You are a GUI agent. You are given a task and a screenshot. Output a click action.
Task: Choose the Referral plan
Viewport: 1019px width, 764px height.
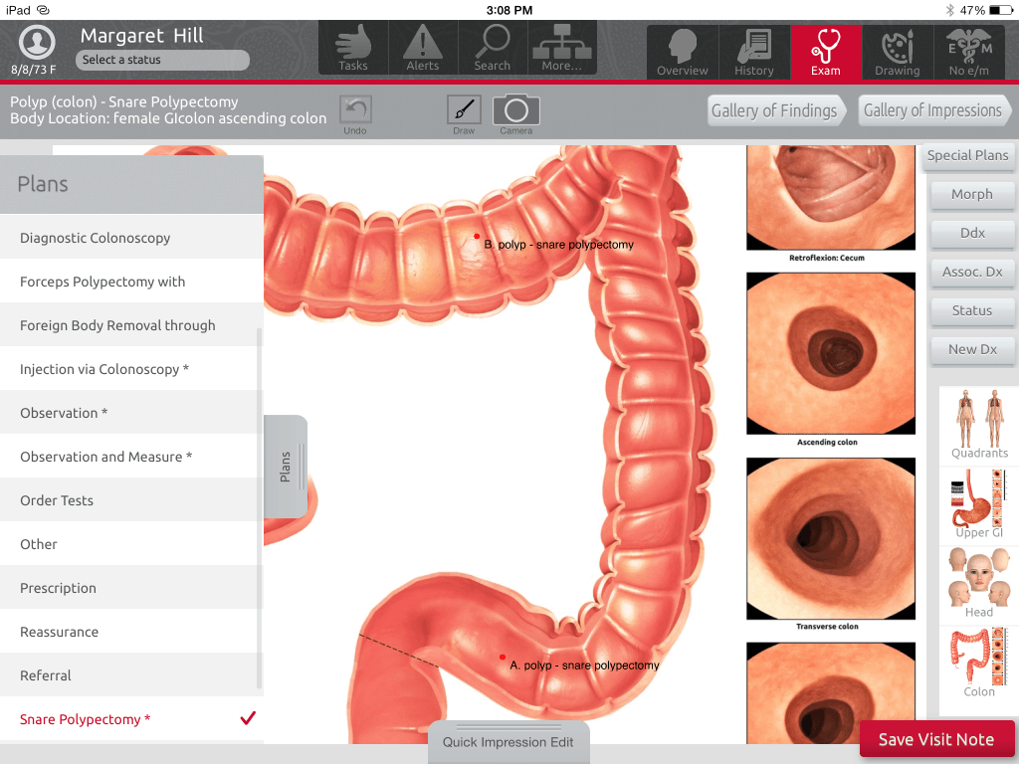click(x=132, y=675)
